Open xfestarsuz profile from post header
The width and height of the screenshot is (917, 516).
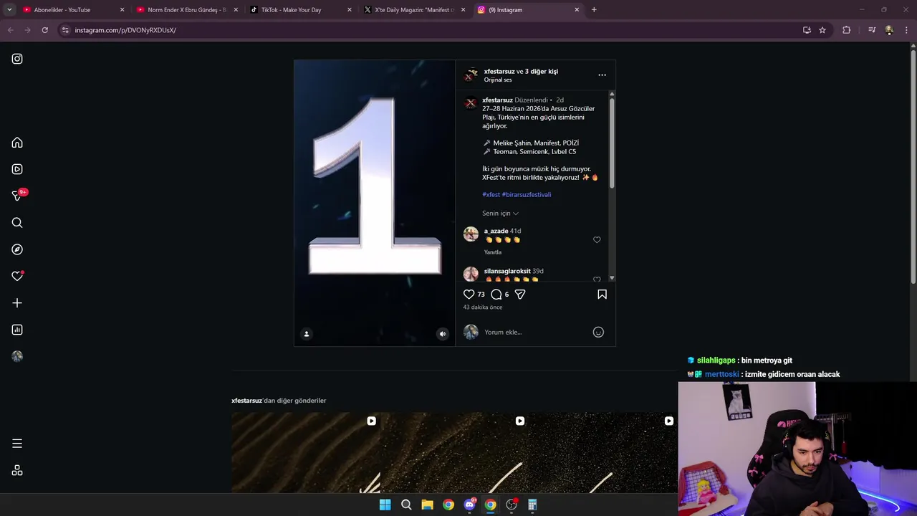pos(499,71)
